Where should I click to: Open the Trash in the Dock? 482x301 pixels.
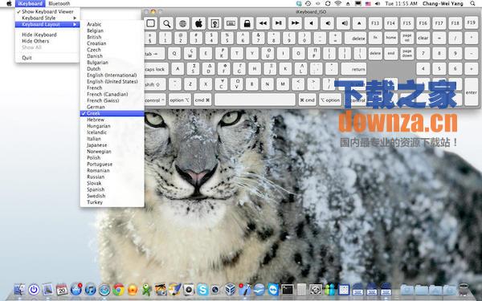464,289
